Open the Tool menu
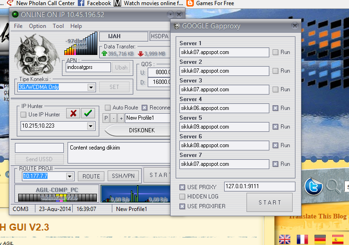This screenshot has height=245, width=349. [x=58, y=26]
